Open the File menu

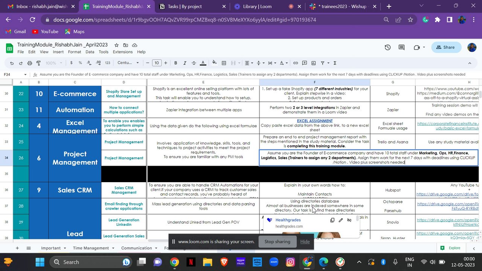point(21,52)
